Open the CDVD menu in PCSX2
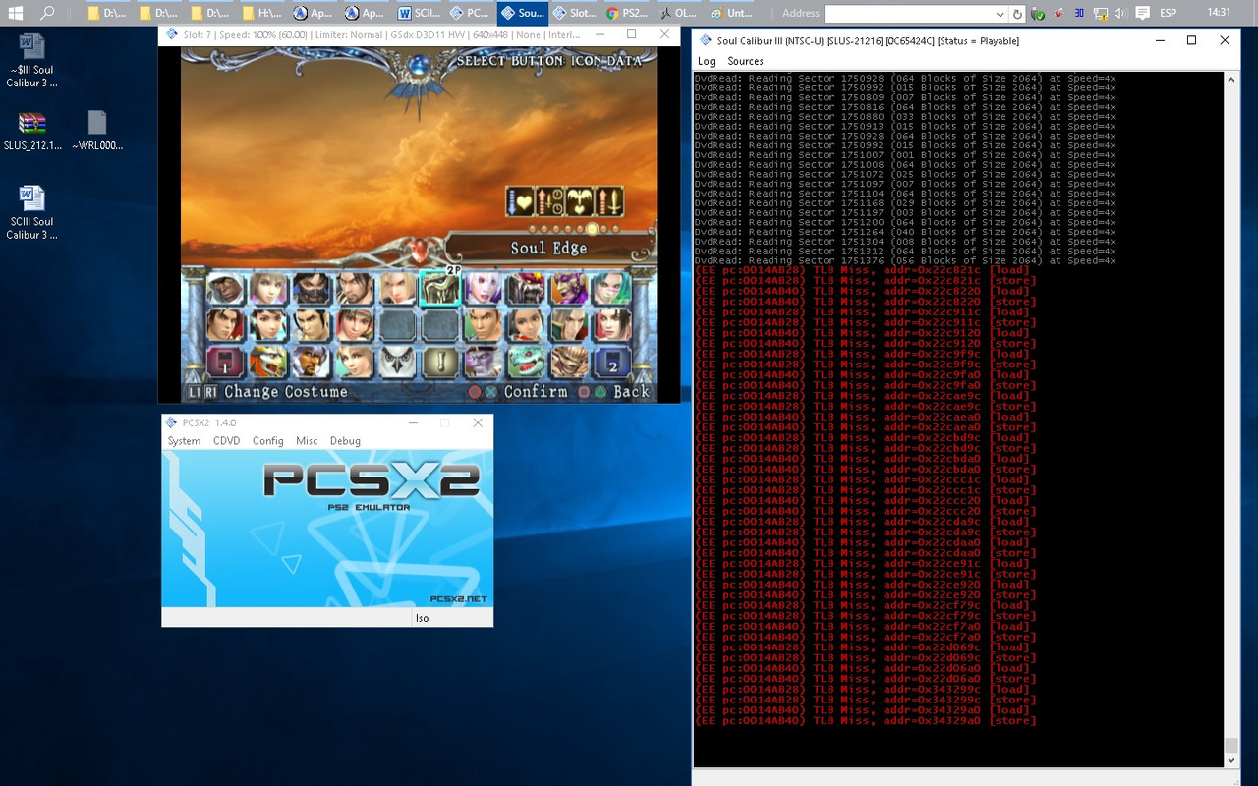The width and height of the screenshot is (1258, 786). pyautogui.click(x=227, y=441)
